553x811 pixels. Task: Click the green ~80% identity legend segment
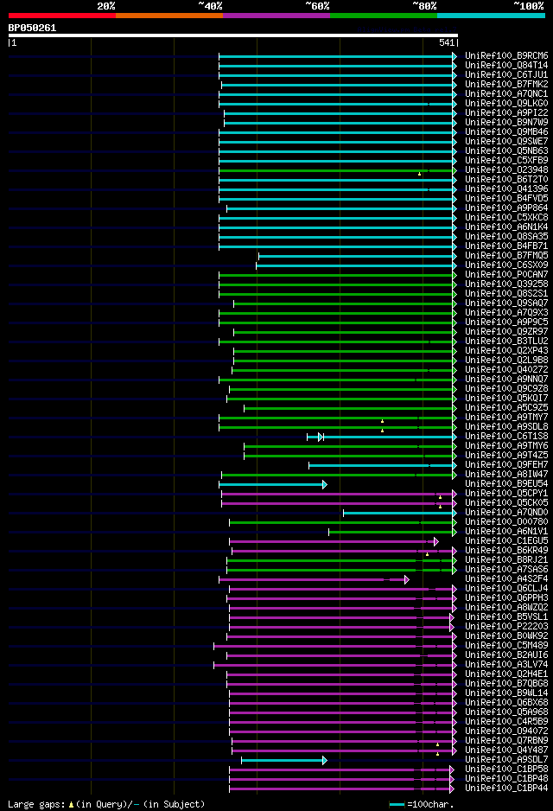[384, 16]
